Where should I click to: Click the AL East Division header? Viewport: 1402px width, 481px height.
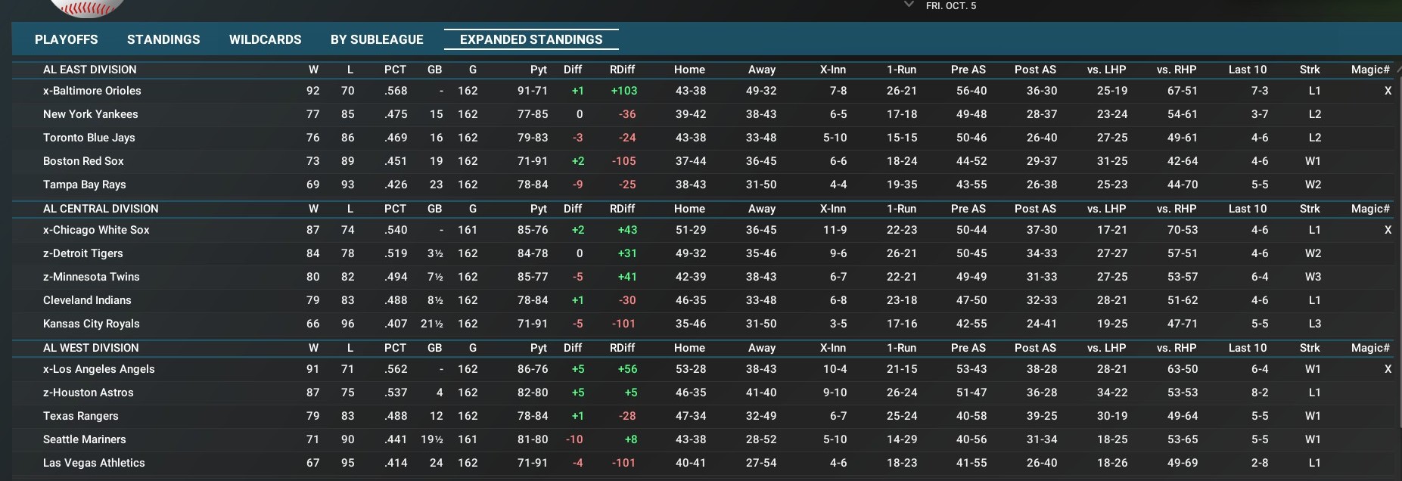pos(89,70)
